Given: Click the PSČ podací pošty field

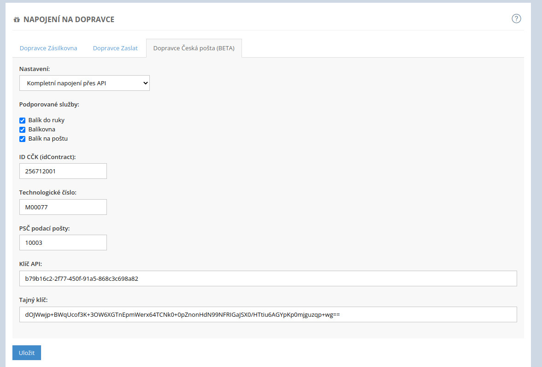Looking at the screenshot, I should point(63,243).
